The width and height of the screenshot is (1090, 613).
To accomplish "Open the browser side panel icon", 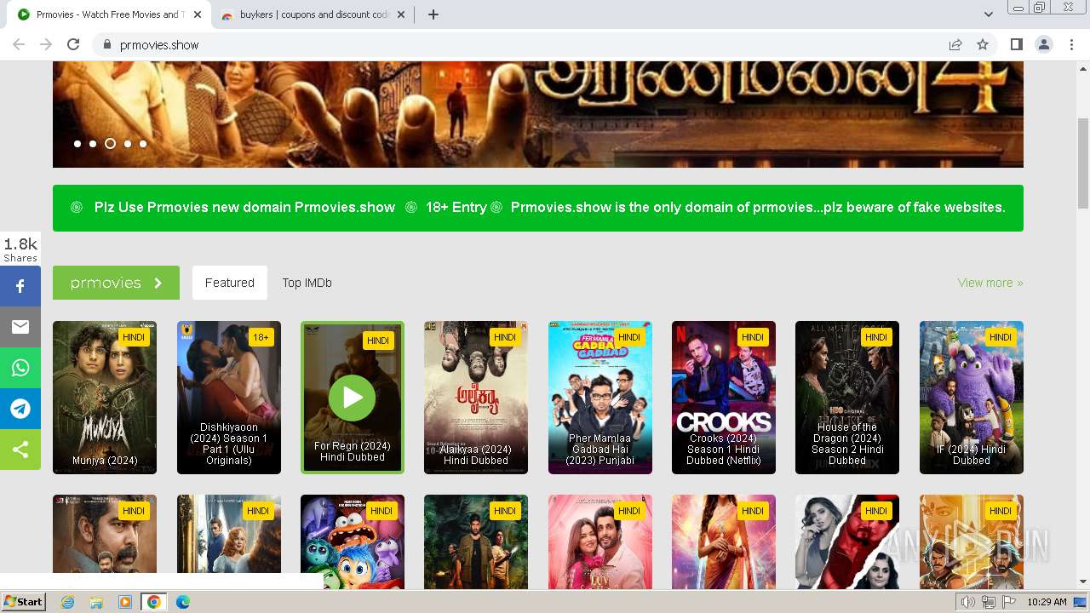I will [x=1016, y=44].
